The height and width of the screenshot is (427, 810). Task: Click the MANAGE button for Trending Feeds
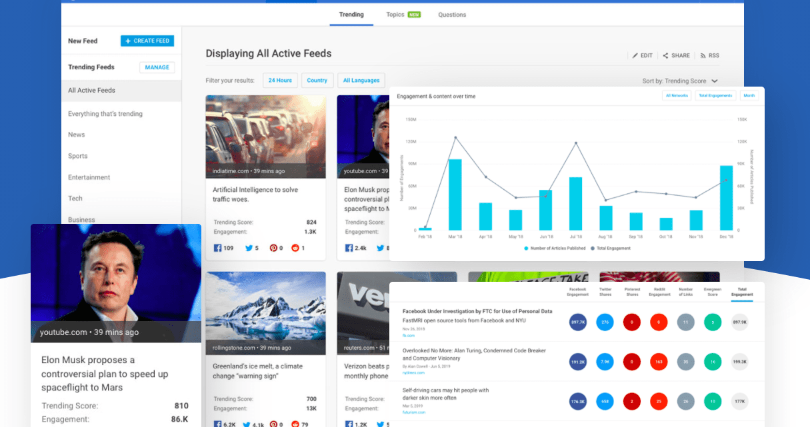(157, 67)
